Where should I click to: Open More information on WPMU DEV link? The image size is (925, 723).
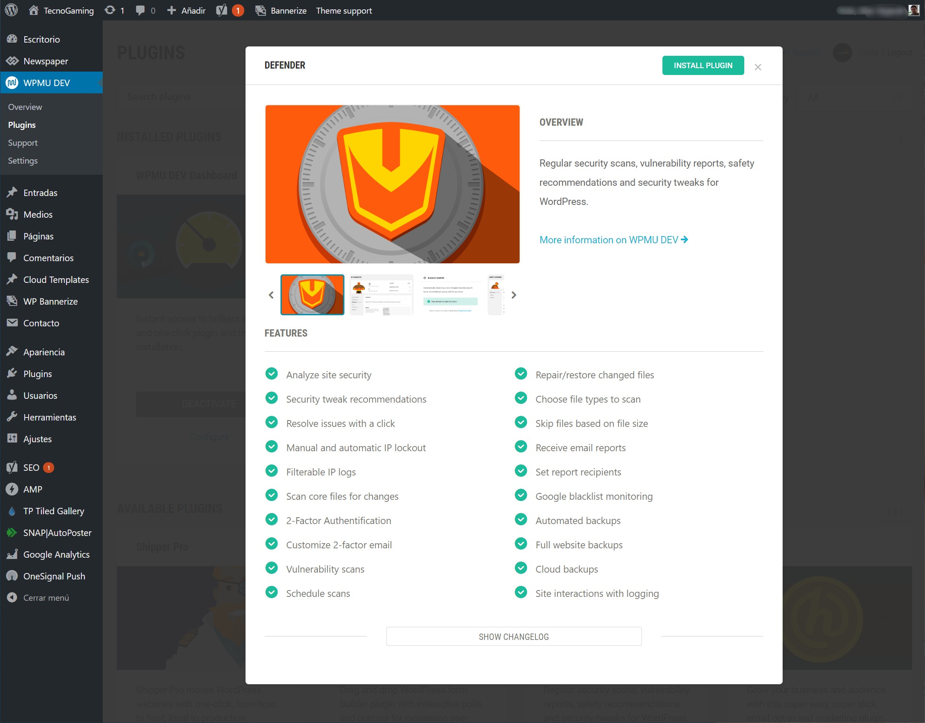coord(614,240)
